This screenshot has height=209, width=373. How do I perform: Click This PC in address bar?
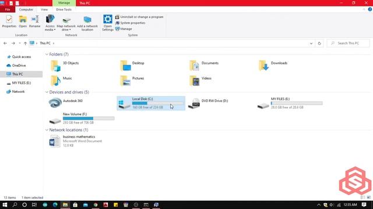[45, 44]
